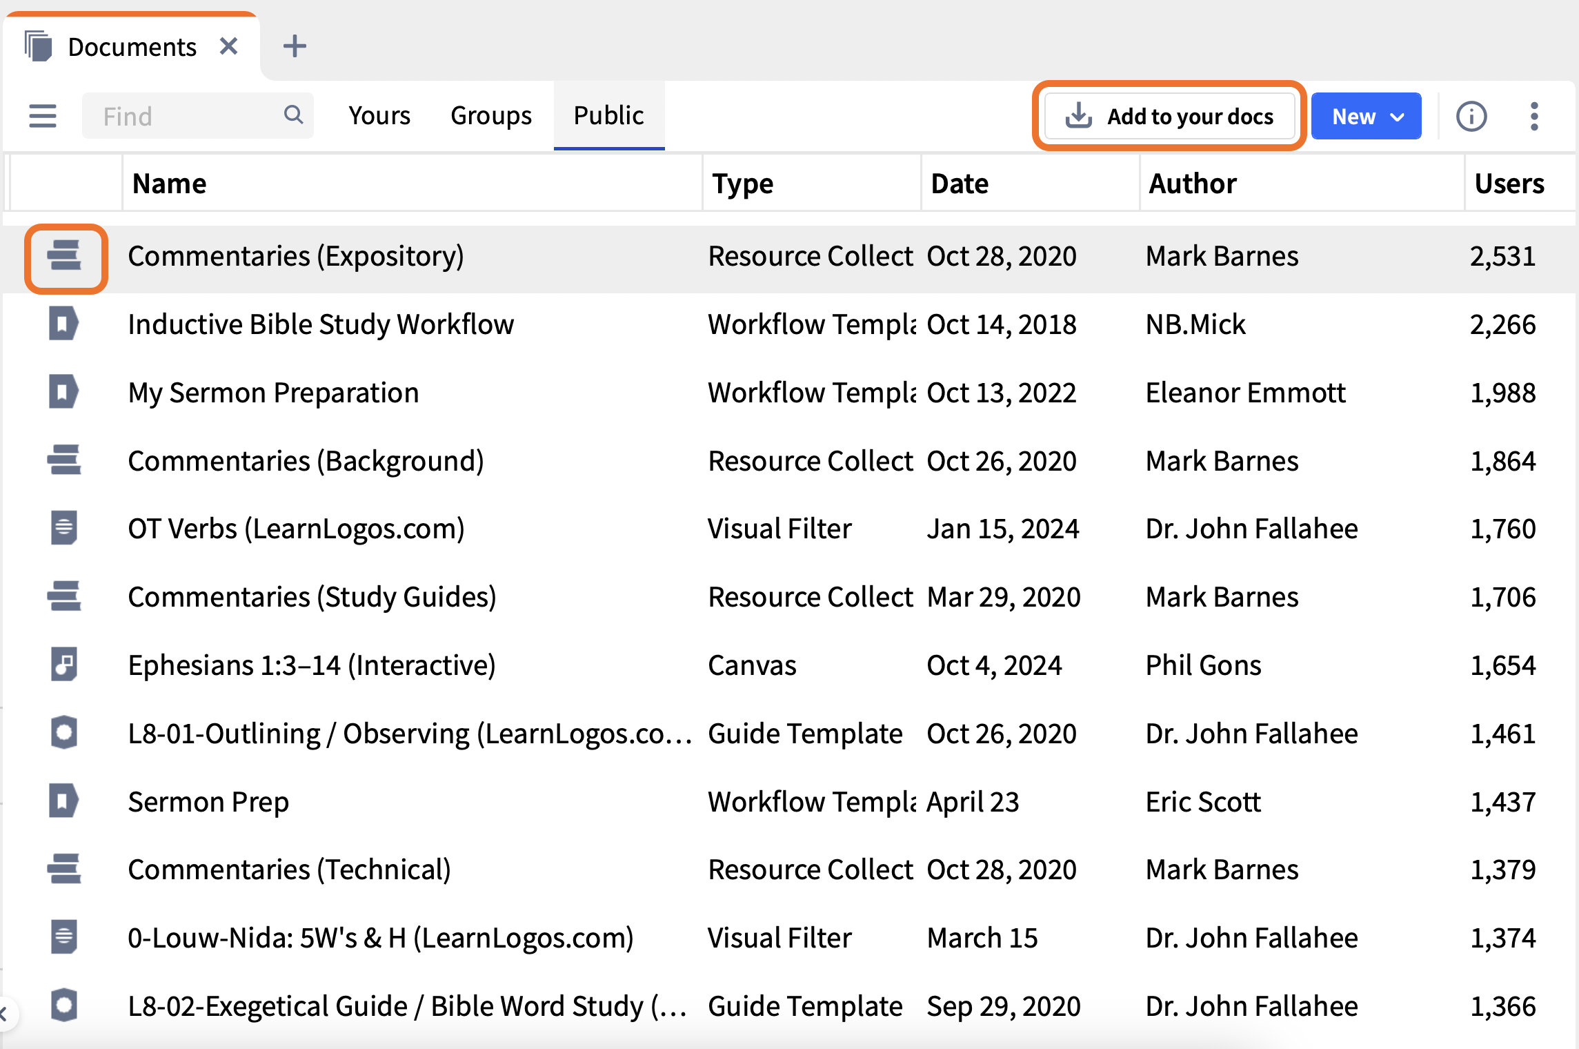Click Add to your docs button
This screenshot has width=1579, height=1049.
(x=1170, y=116)
